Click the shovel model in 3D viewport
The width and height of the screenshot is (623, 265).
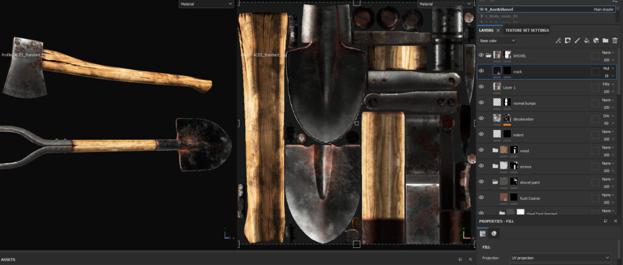click(x=115, y=145)
